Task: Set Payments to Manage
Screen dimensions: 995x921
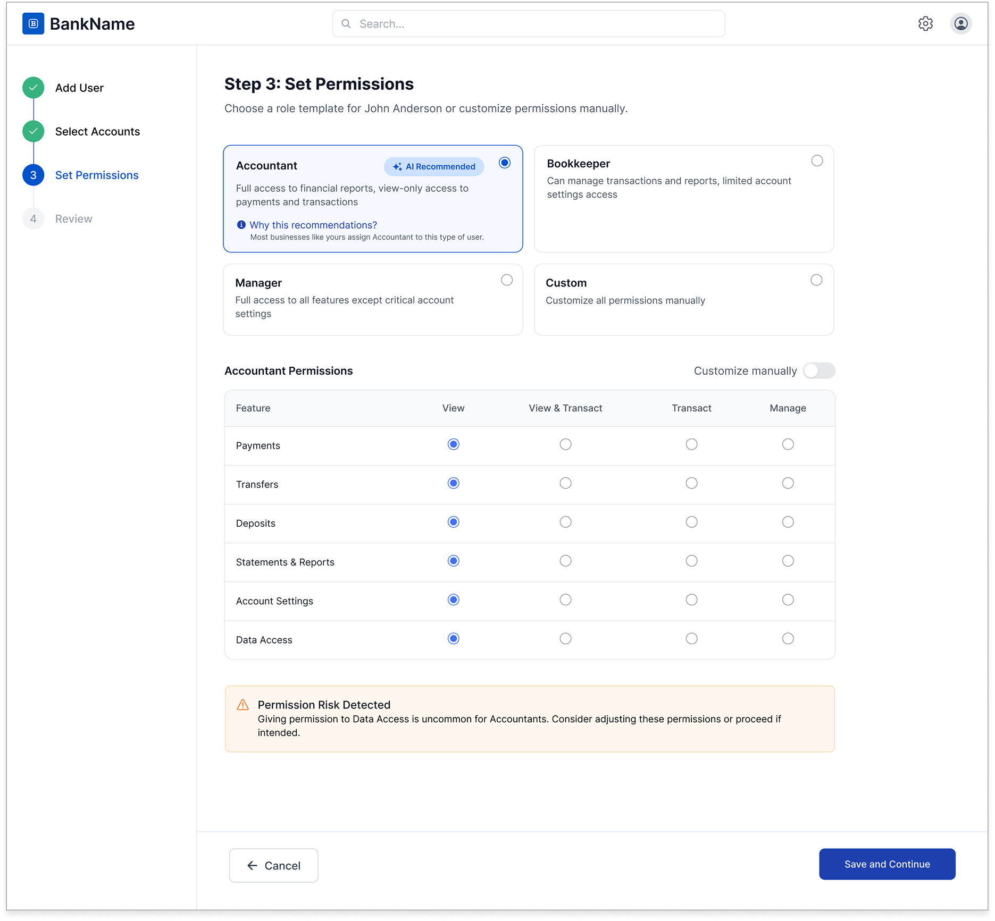Action: [788, 444]
